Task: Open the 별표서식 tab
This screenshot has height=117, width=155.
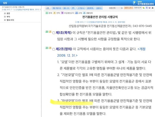Action: 66,8
